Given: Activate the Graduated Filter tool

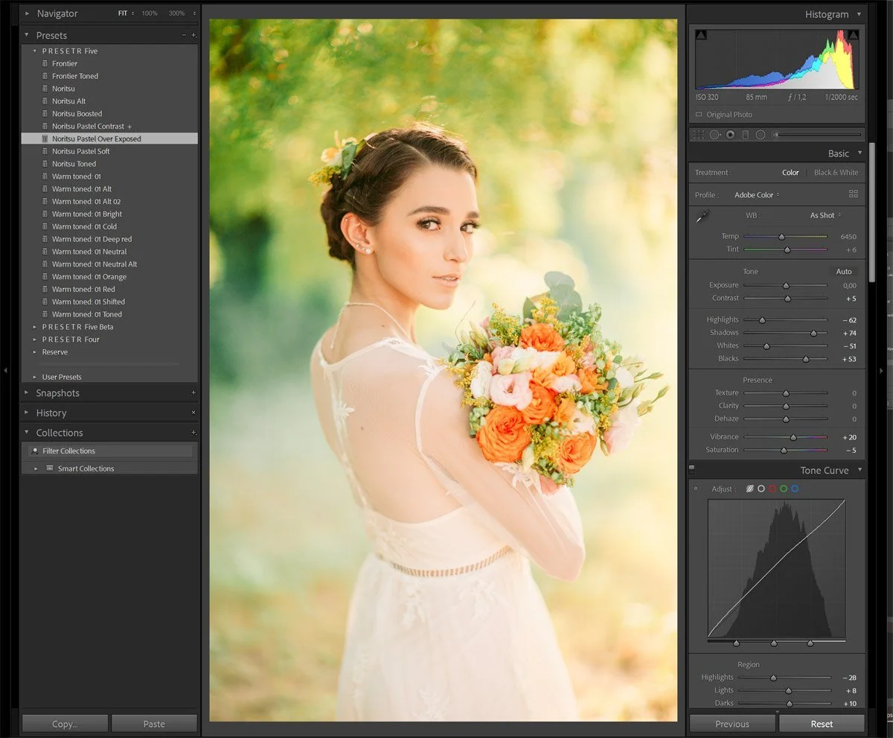Looking at the screenshot, I should click(746, 134).
